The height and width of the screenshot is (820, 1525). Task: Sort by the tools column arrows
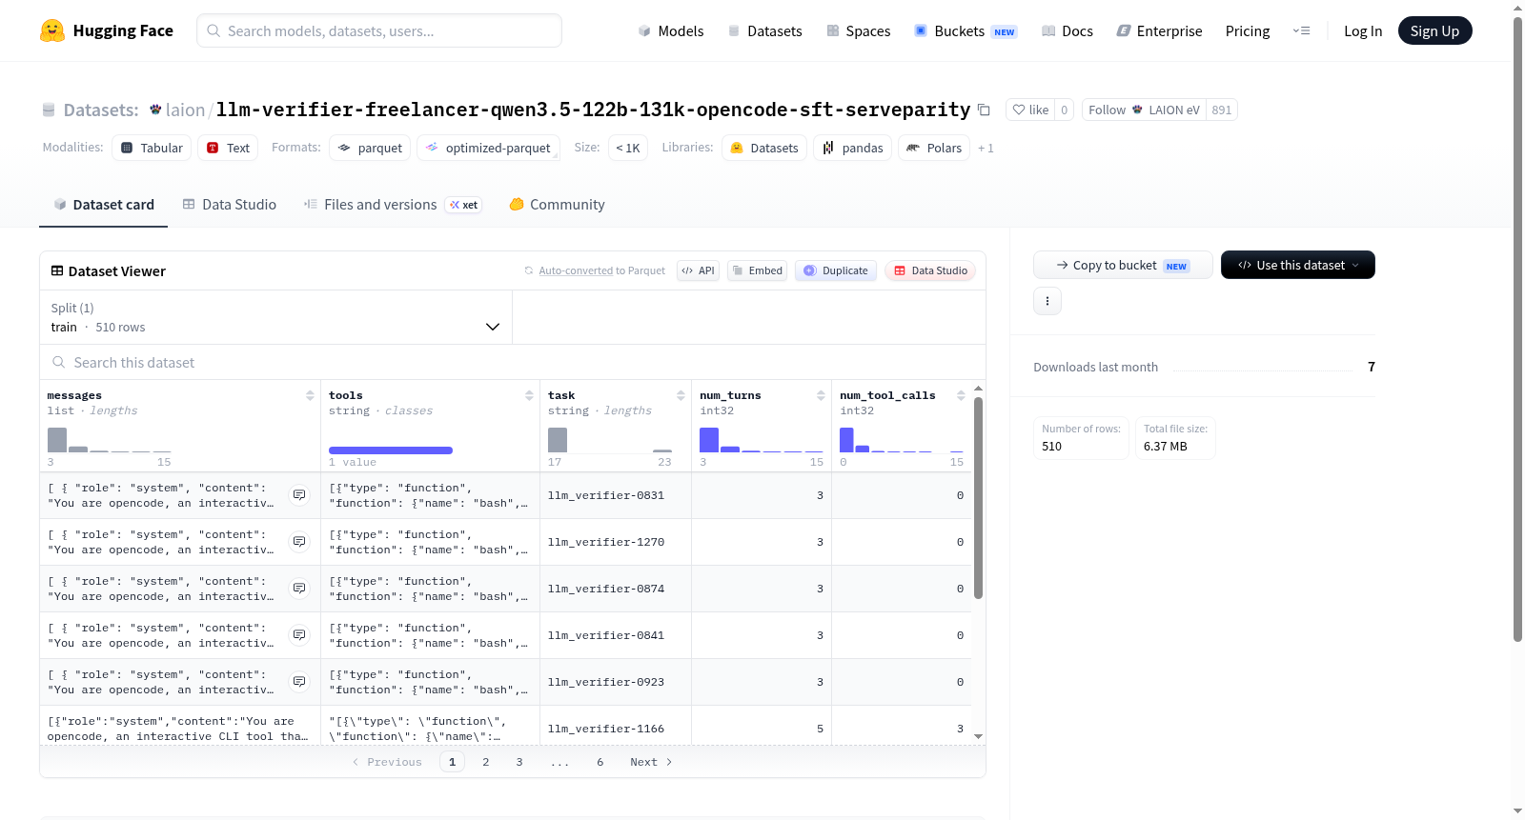(x=529, y=395)
